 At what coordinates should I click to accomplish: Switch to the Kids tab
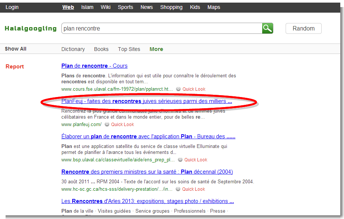(195, 7)
